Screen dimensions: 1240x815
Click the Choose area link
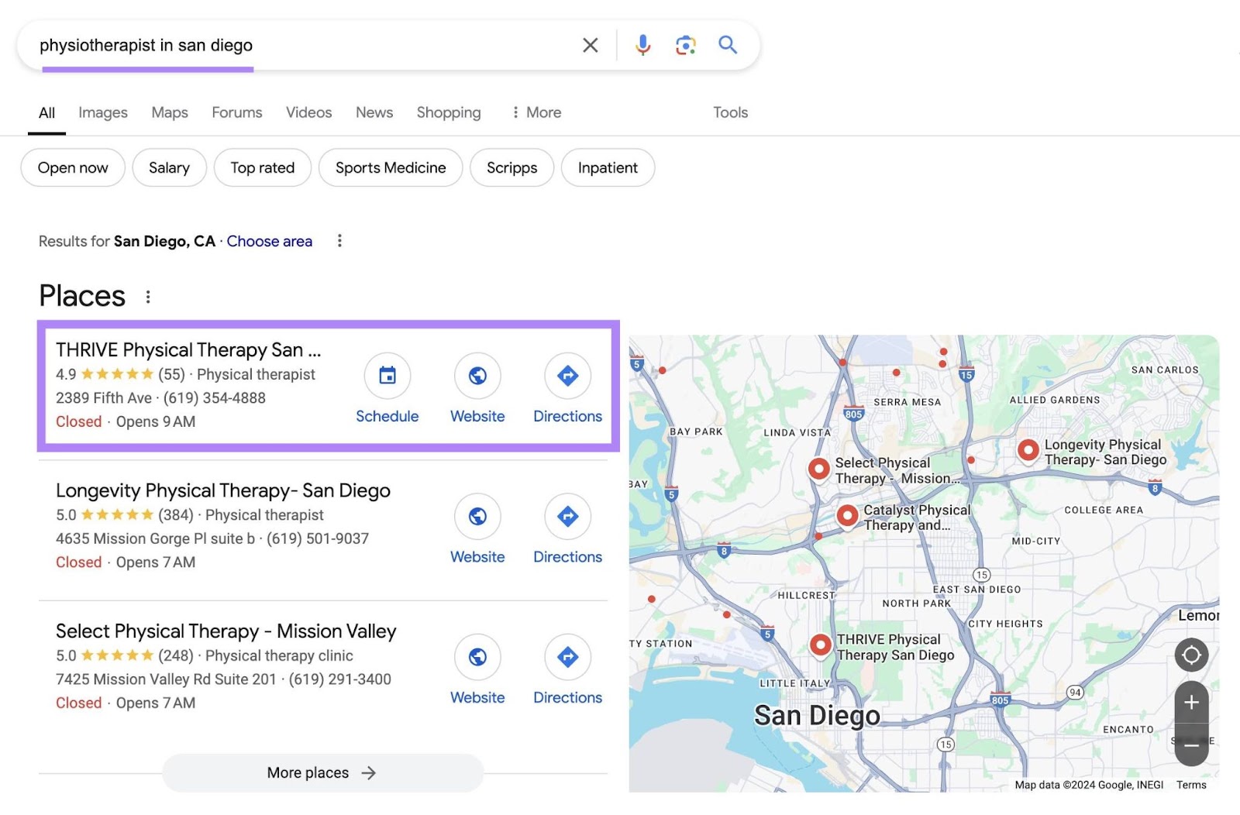click(x=270, y=241)
